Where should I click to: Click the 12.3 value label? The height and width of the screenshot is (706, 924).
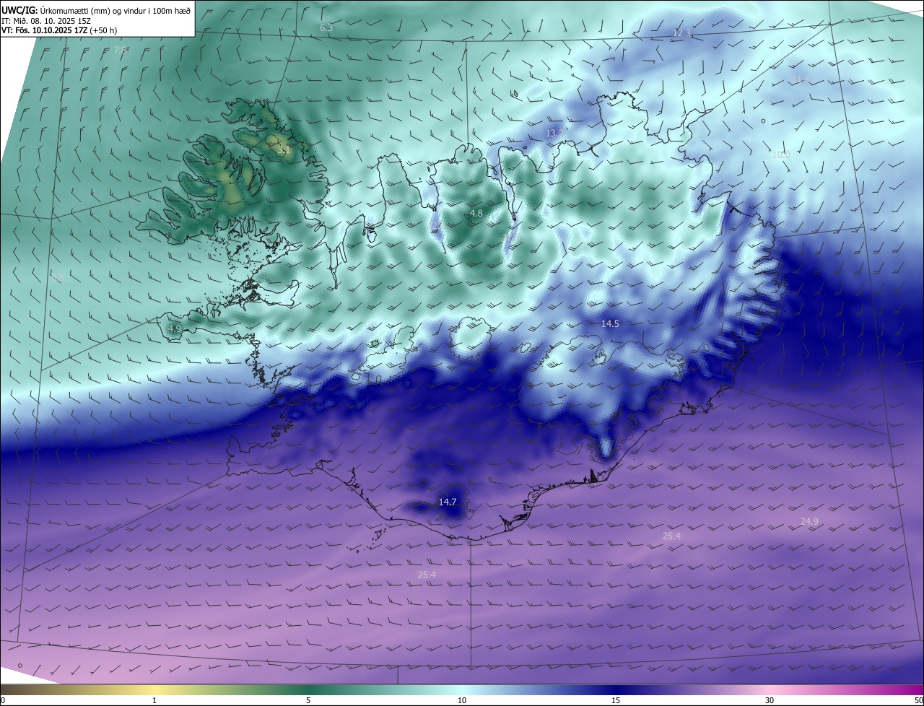click(681, 32)
